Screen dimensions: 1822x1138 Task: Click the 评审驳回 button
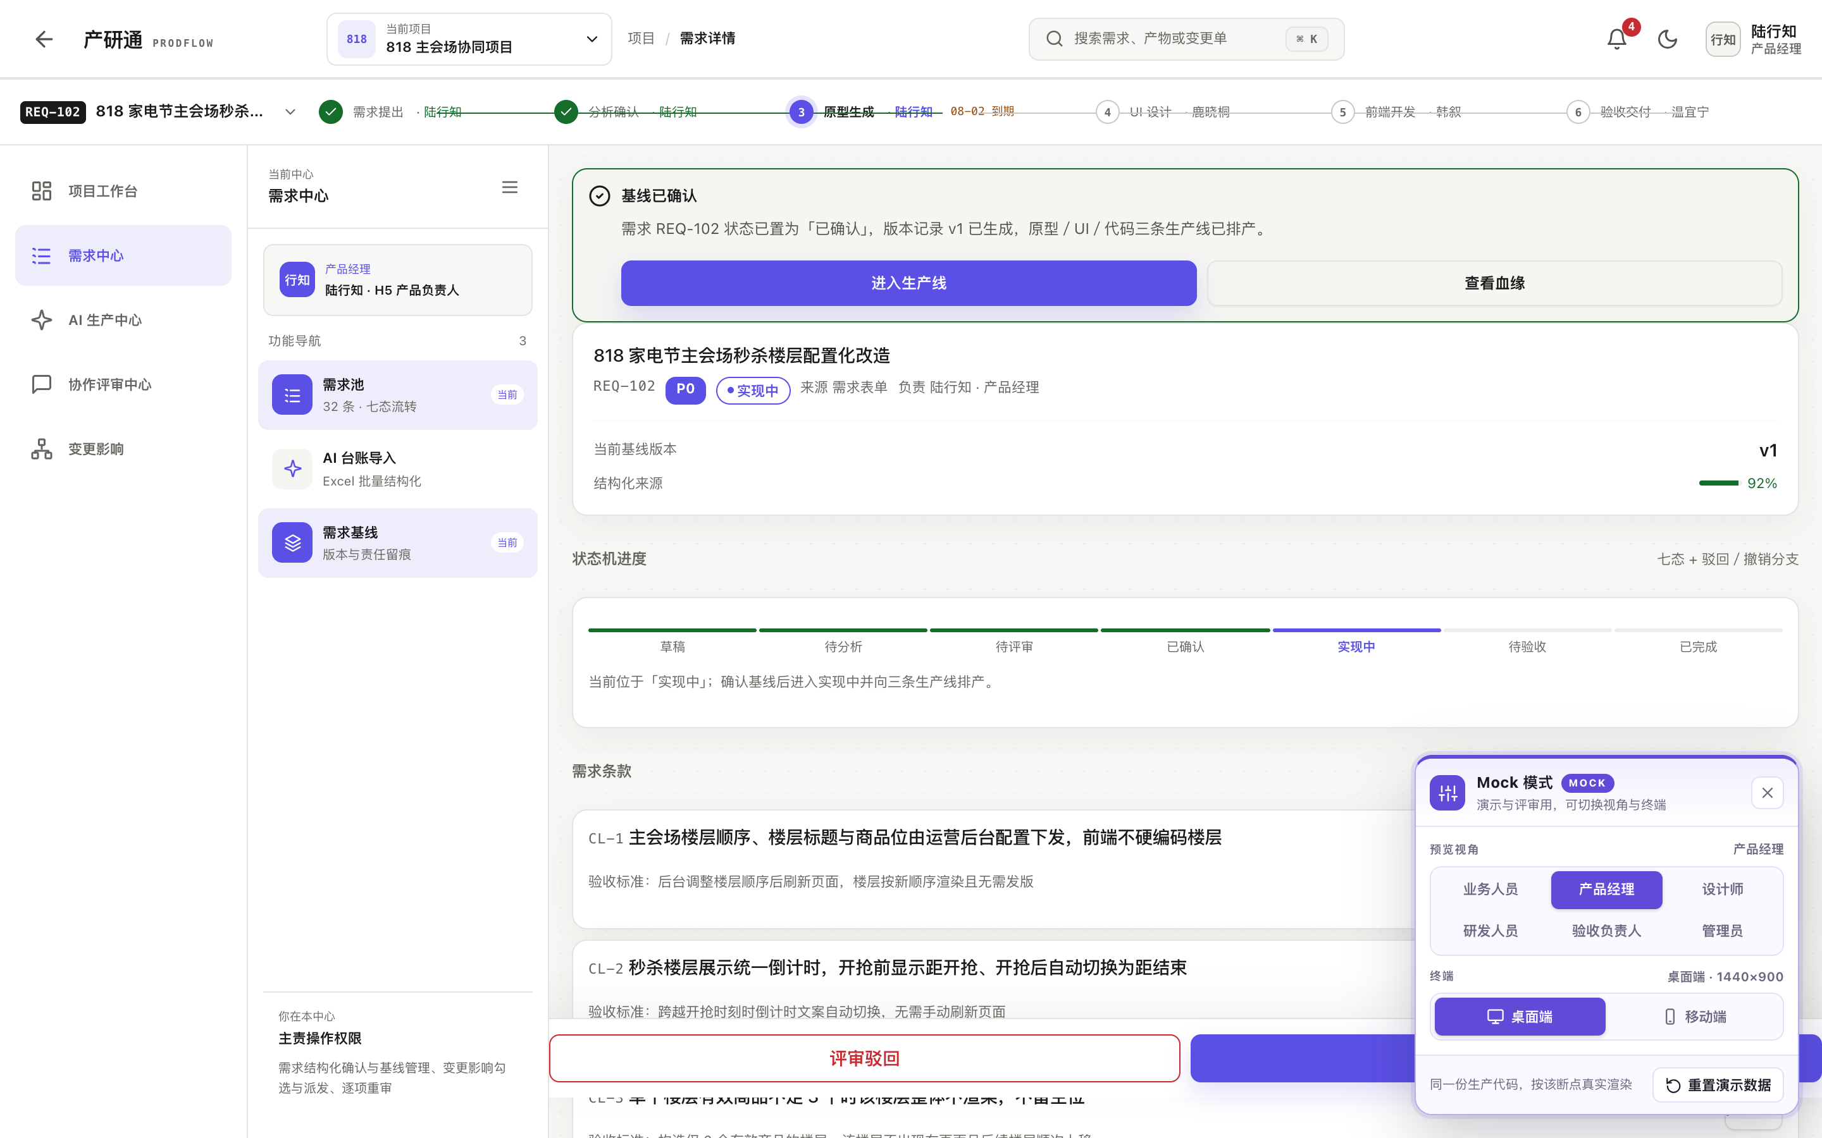(864, 1058)
